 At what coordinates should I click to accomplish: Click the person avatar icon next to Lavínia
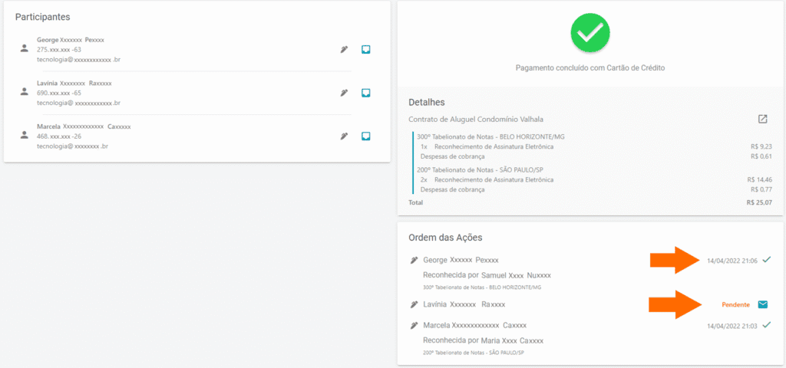(25, 92)
